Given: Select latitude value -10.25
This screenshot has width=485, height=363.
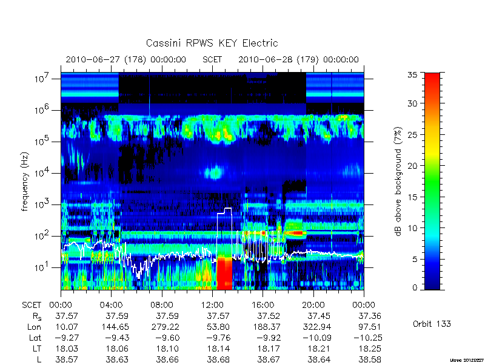Looking at the screenshot, I should click(368, 338).
